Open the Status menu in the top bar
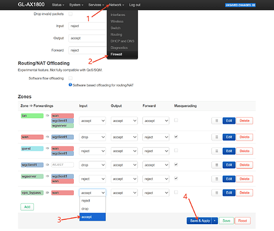Viewport: 274px width, 231px height. (x=58, y=5)
